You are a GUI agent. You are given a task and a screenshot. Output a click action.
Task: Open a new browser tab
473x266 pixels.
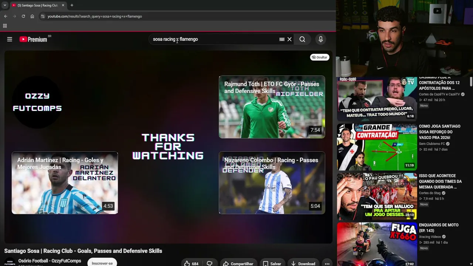point(72,5)
